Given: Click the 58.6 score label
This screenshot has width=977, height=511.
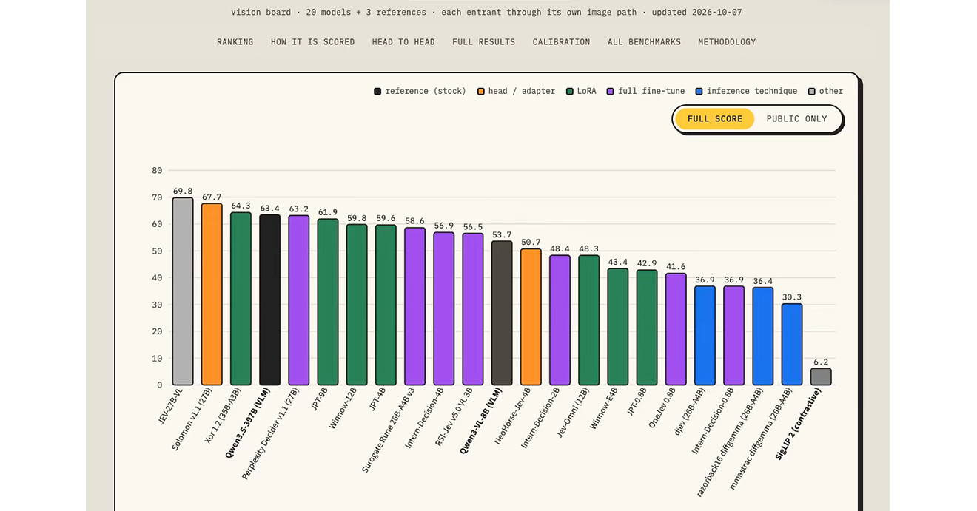Looking at the screenshot, I should (415, 221).
